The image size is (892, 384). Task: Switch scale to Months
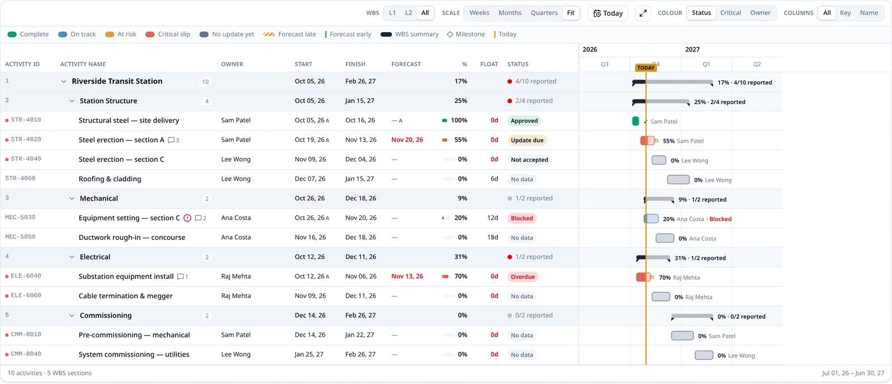click(510, 13)
